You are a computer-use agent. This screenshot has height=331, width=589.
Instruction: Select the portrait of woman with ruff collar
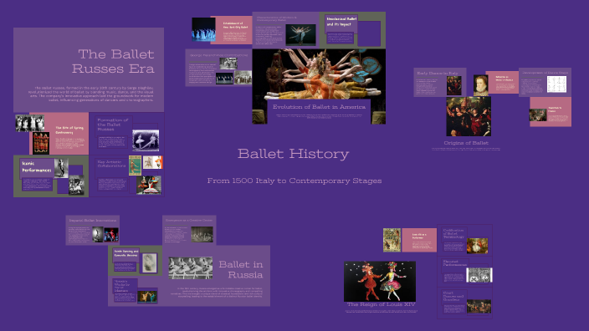point(481,85)
